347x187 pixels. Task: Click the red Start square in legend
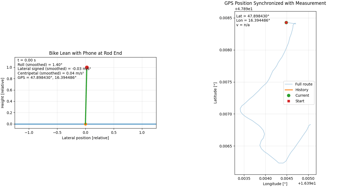(x=289, y=101)
